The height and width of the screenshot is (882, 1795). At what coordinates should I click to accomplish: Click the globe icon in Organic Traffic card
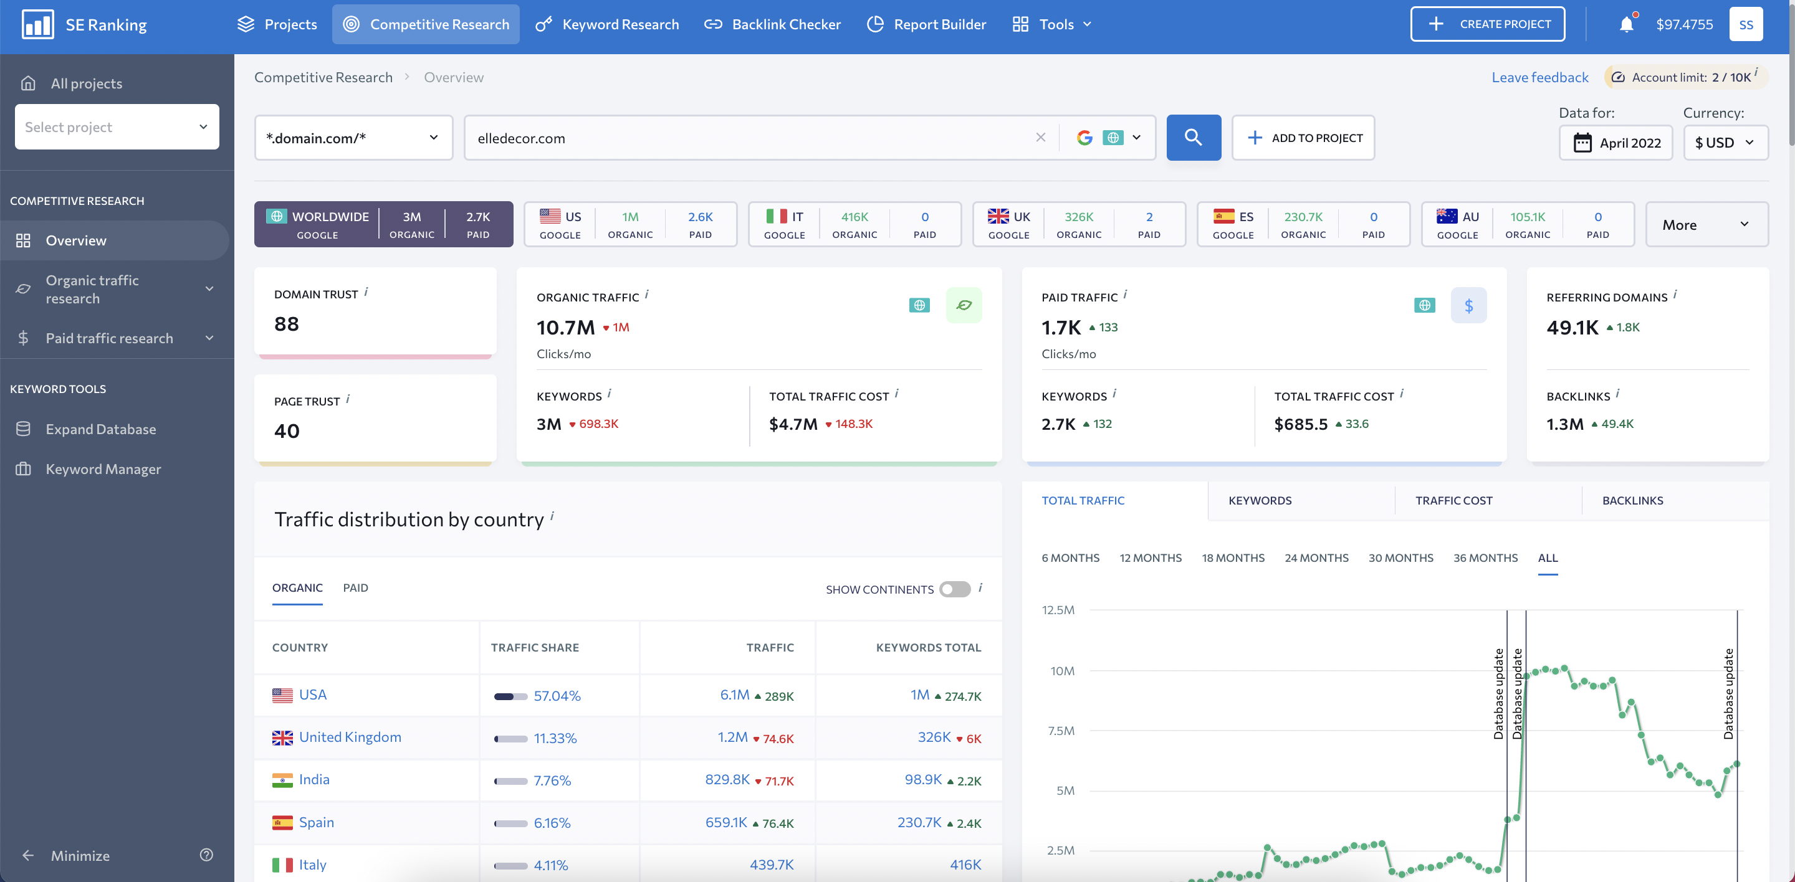click(x=919, y=305)
